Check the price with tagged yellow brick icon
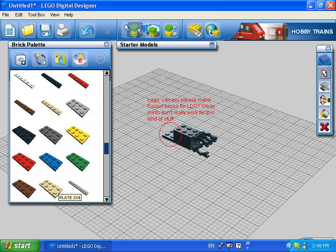Screen dimensions: 336x252 (x=195, y=30)
